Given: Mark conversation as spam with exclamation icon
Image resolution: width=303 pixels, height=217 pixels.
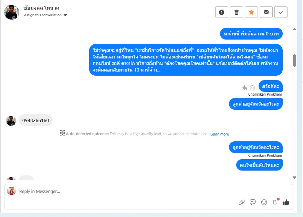Looking at the screenshot, I should tap(221, 12).
